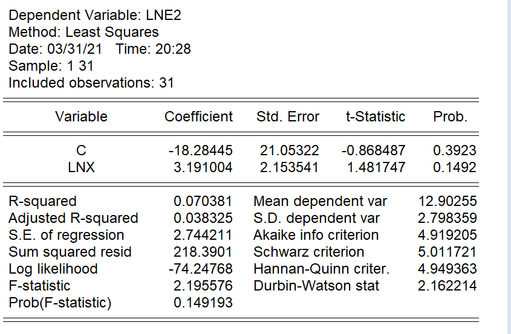This screenshot has height=334, width=511.
Task: Click the C constant row label
Action: [x=82, y=150]
